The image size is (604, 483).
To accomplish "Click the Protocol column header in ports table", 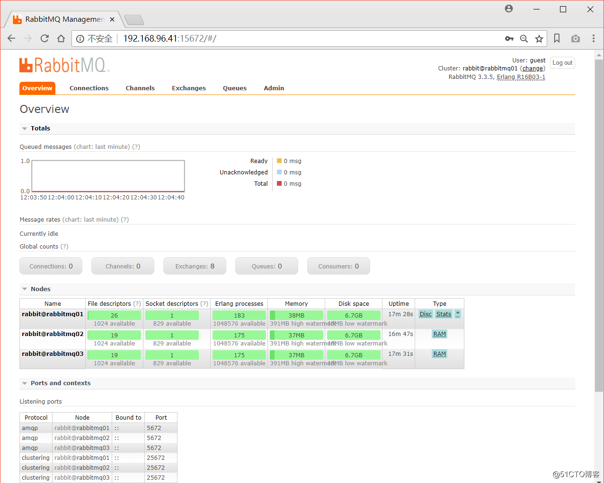I will pyautogui.click(x=36, y=418).
